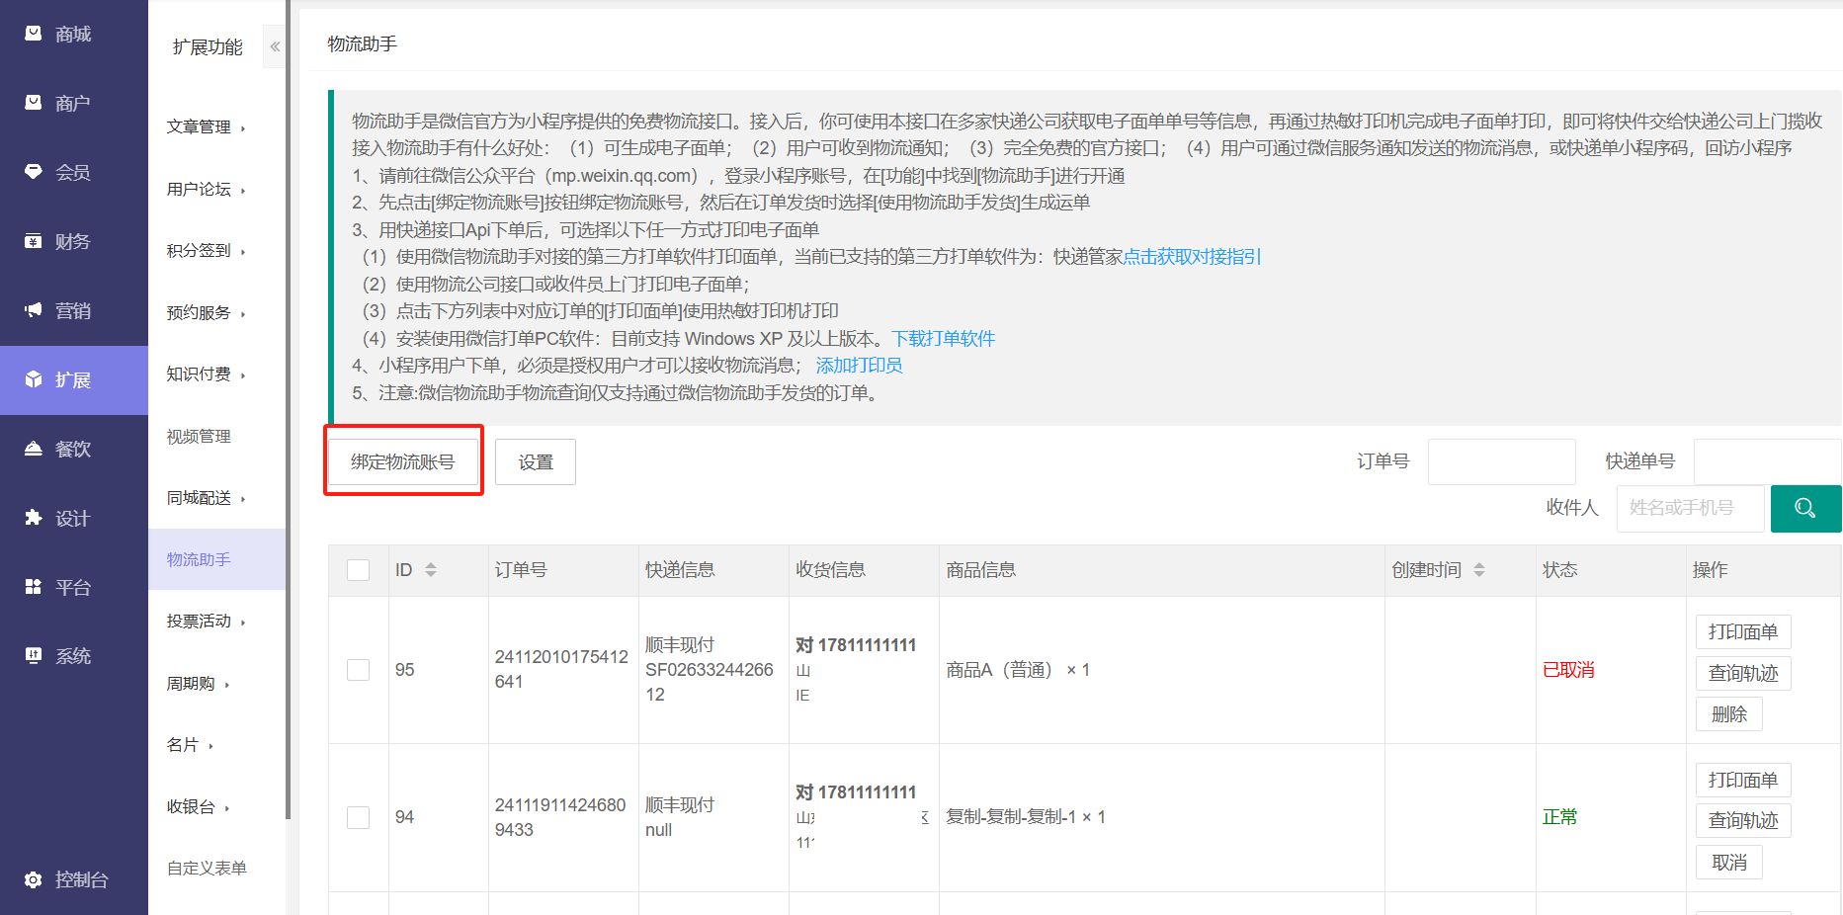Toggle the select-all checkbox in table header
This screenshot has height=915, width=1843.
(x=359, y=570)
